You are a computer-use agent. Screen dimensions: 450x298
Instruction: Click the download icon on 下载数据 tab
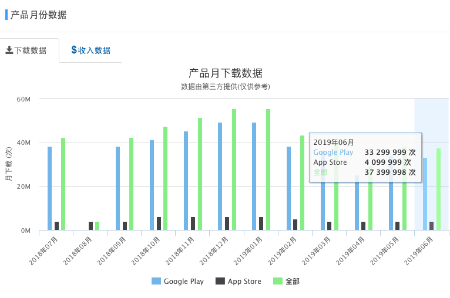tap(9, 50)
